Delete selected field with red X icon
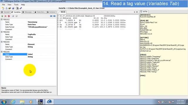Viewport: 188px width, 105px height. 6,16
